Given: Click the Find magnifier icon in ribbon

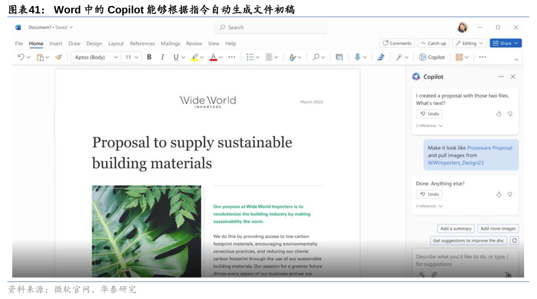Looking at the screenshot, I should pos(316,57).
